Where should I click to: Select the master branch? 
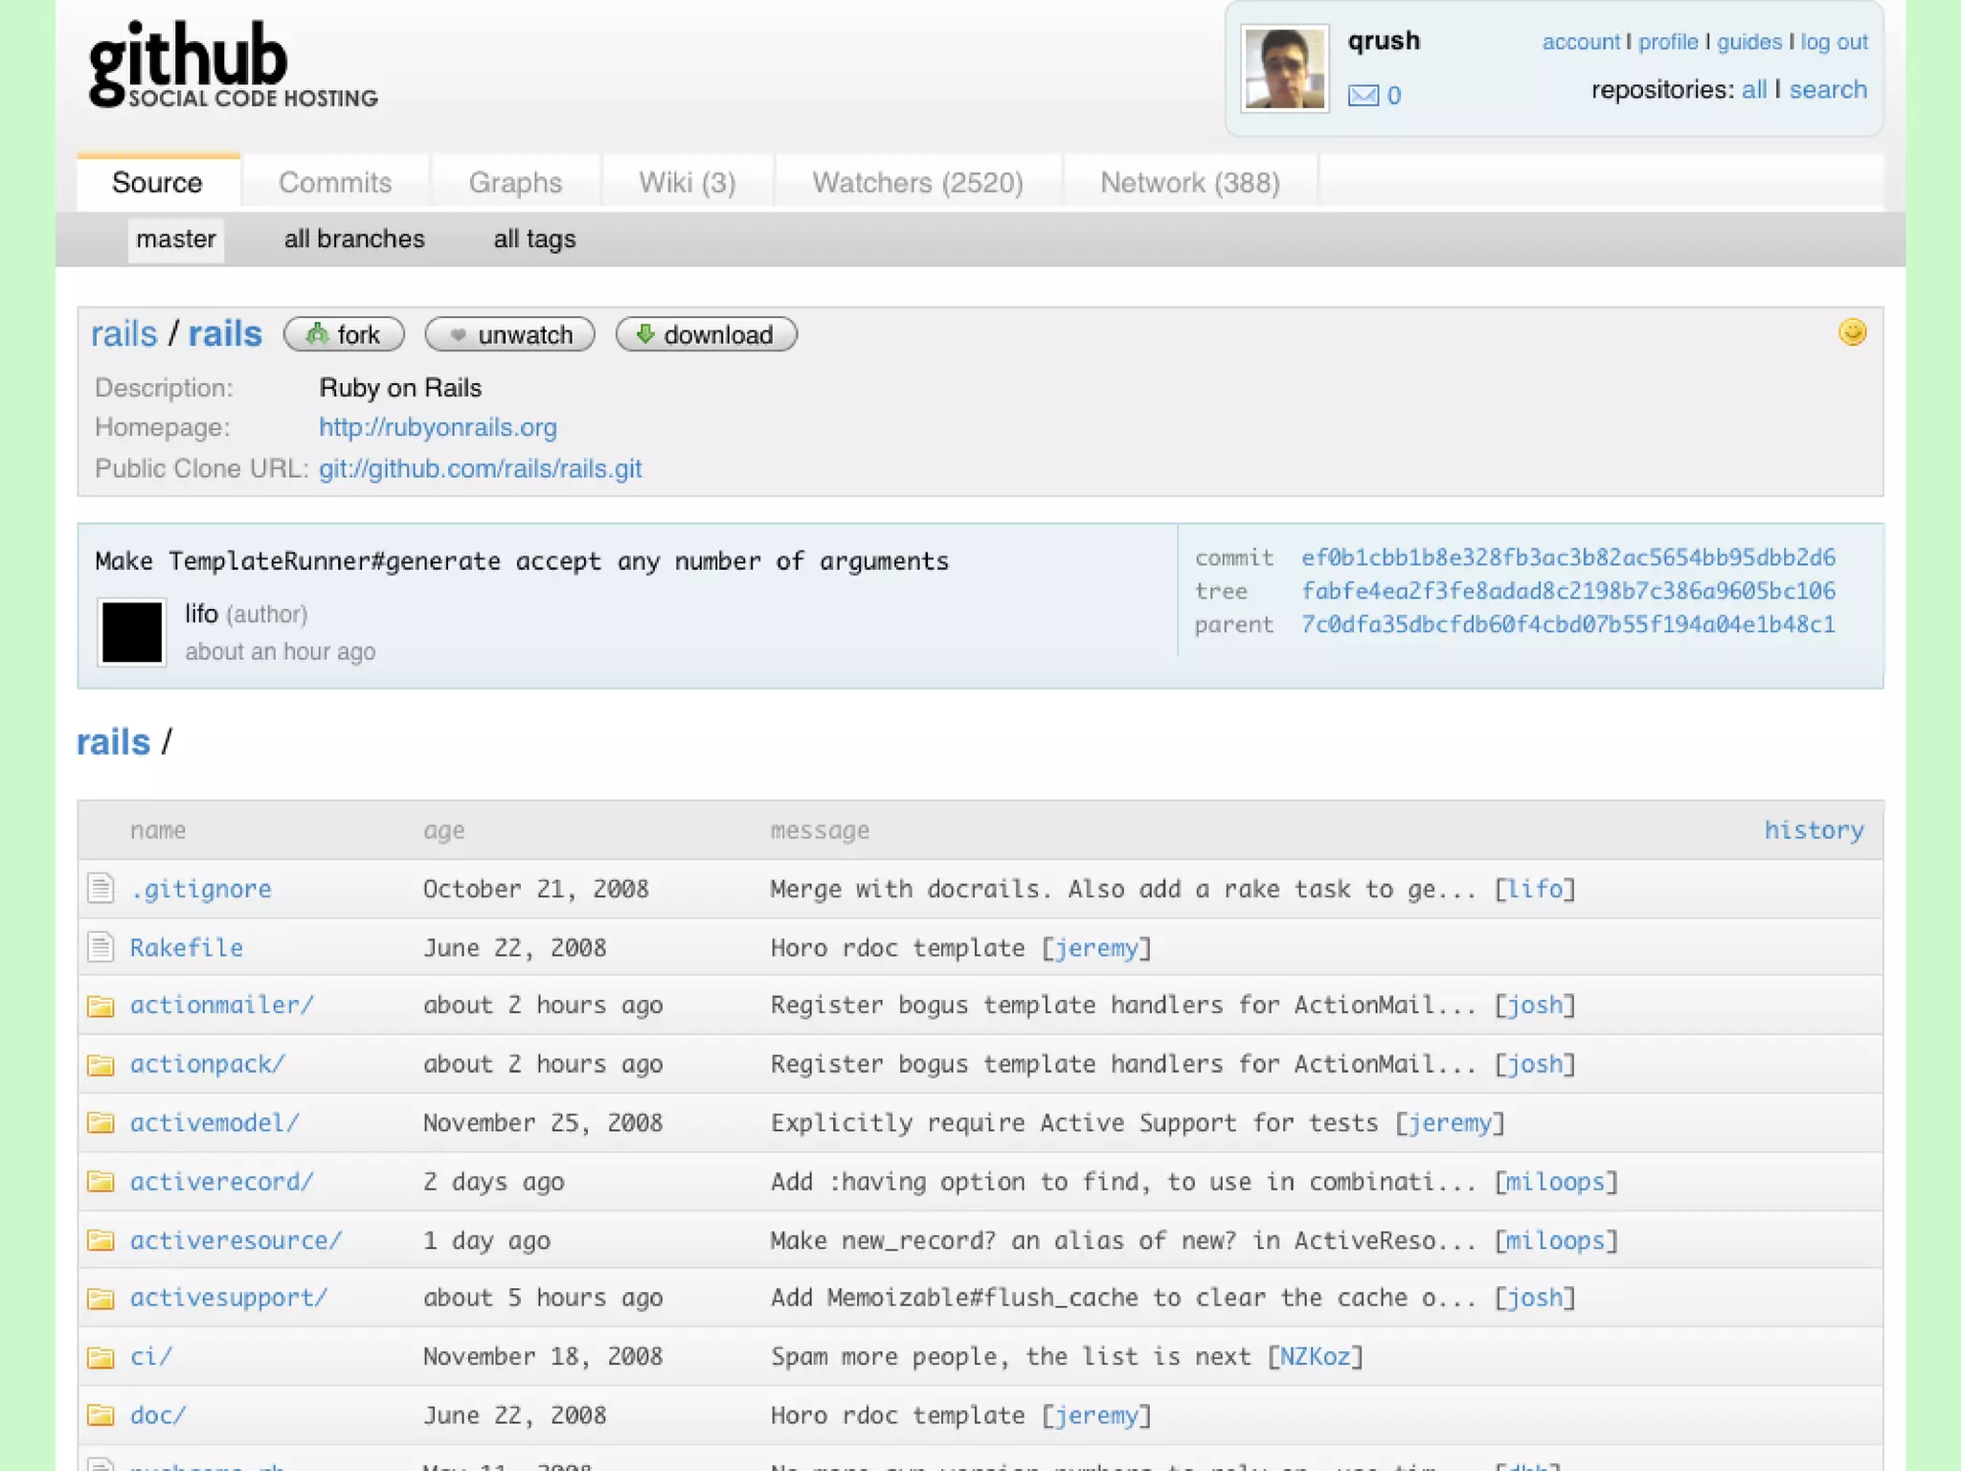(x=175, y=238)
